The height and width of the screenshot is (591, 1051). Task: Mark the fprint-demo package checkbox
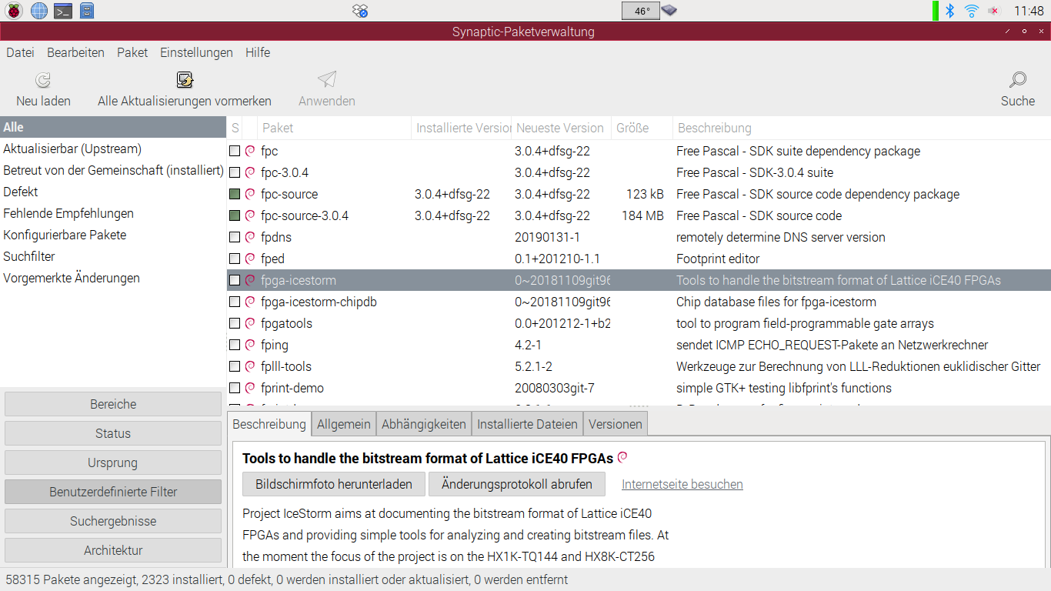[x=235, y=388]
